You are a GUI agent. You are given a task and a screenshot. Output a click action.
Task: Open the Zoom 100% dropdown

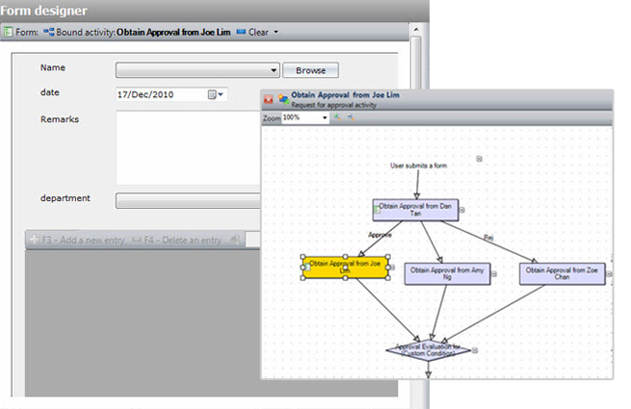[x=325, y=117]
